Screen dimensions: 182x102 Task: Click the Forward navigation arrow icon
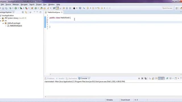coord(107,8)
